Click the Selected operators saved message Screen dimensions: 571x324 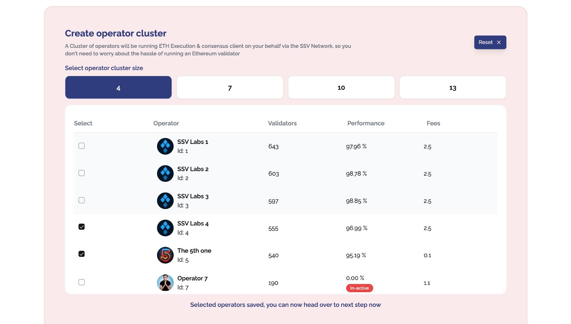point(285,305)
